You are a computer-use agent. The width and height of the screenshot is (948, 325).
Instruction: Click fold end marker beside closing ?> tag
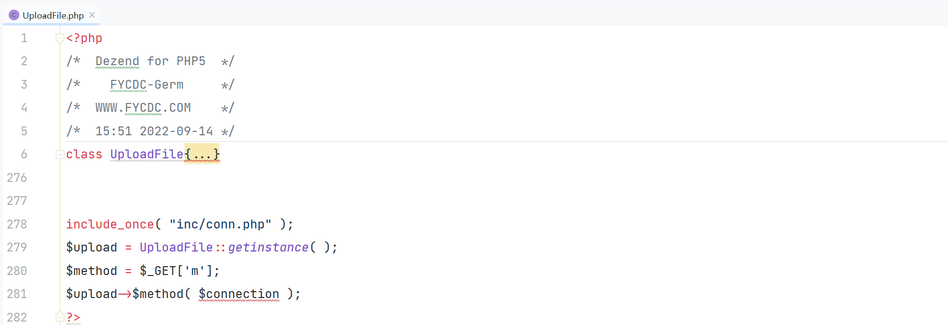point(60,317)
